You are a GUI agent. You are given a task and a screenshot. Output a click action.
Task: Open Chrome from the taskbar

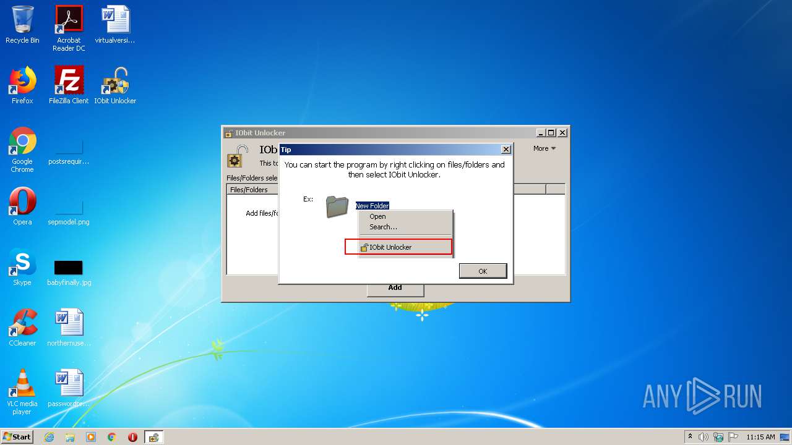(x=112, y=437)
